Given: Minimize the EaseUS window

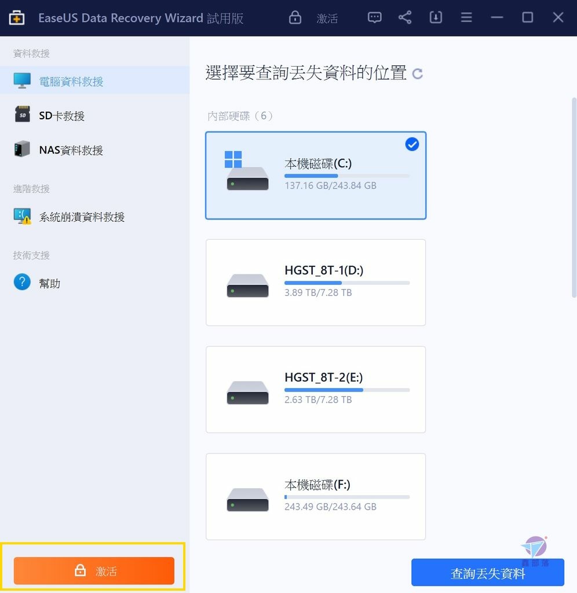Looking at the screenshot, I should pyautogui.click(x=497, y=17).
